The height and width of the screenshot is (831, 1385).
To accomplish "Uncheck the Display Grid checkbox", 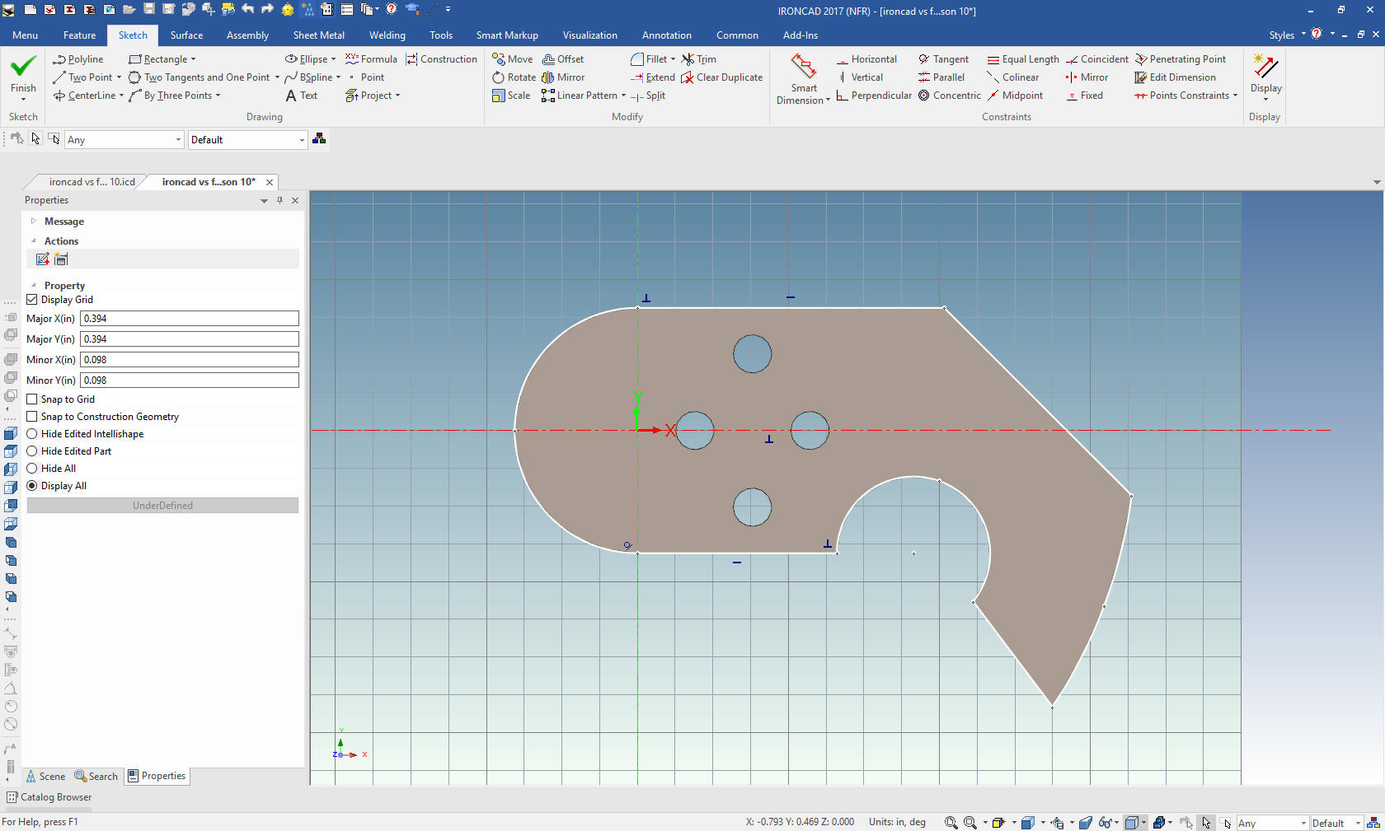I will point(32,300).
